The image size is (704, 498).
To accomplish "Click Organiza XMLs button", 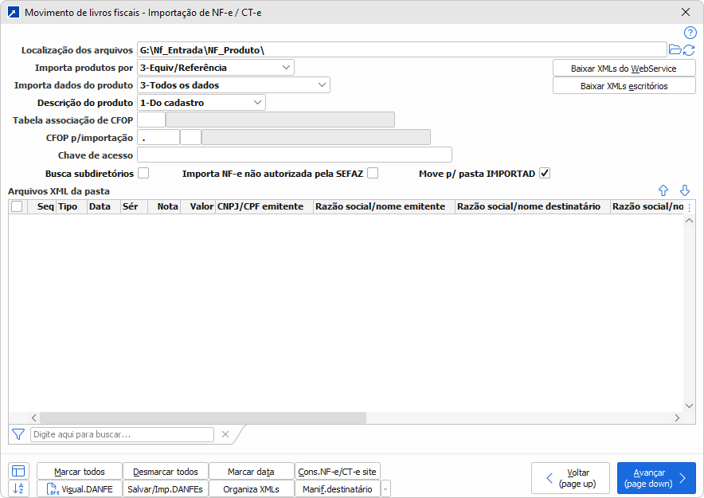I will coord(252,489).
